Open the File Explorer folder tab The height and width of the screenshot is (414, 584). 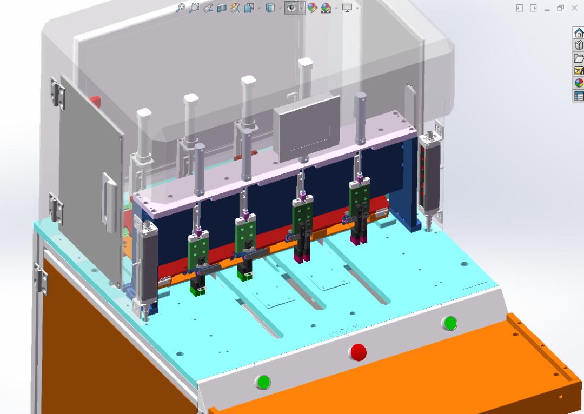tap(579, 58)
